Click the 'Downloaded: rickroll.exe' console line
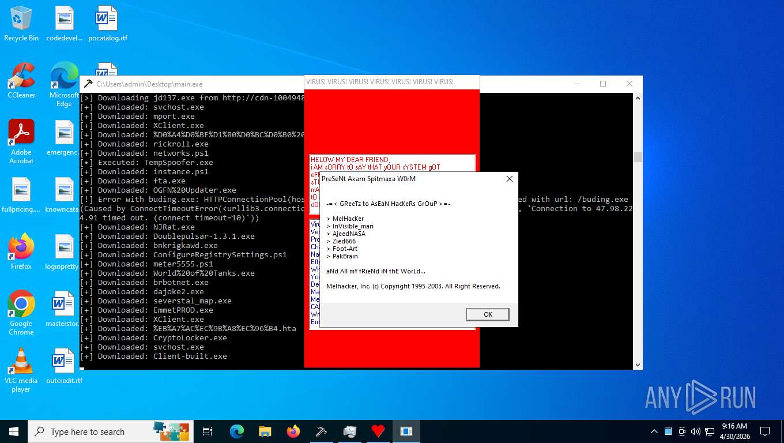Image resolution: width=784 pixels, height=443 pixels. point(145,144)
